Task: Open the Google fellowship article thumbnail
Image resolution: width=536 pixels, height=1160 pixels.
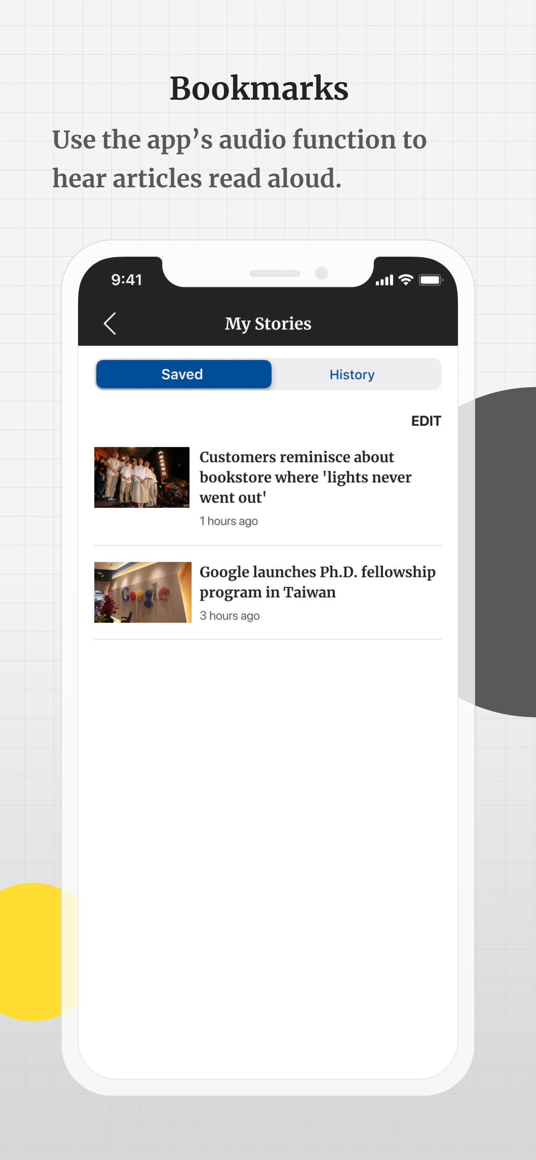Action: [142, 592]
